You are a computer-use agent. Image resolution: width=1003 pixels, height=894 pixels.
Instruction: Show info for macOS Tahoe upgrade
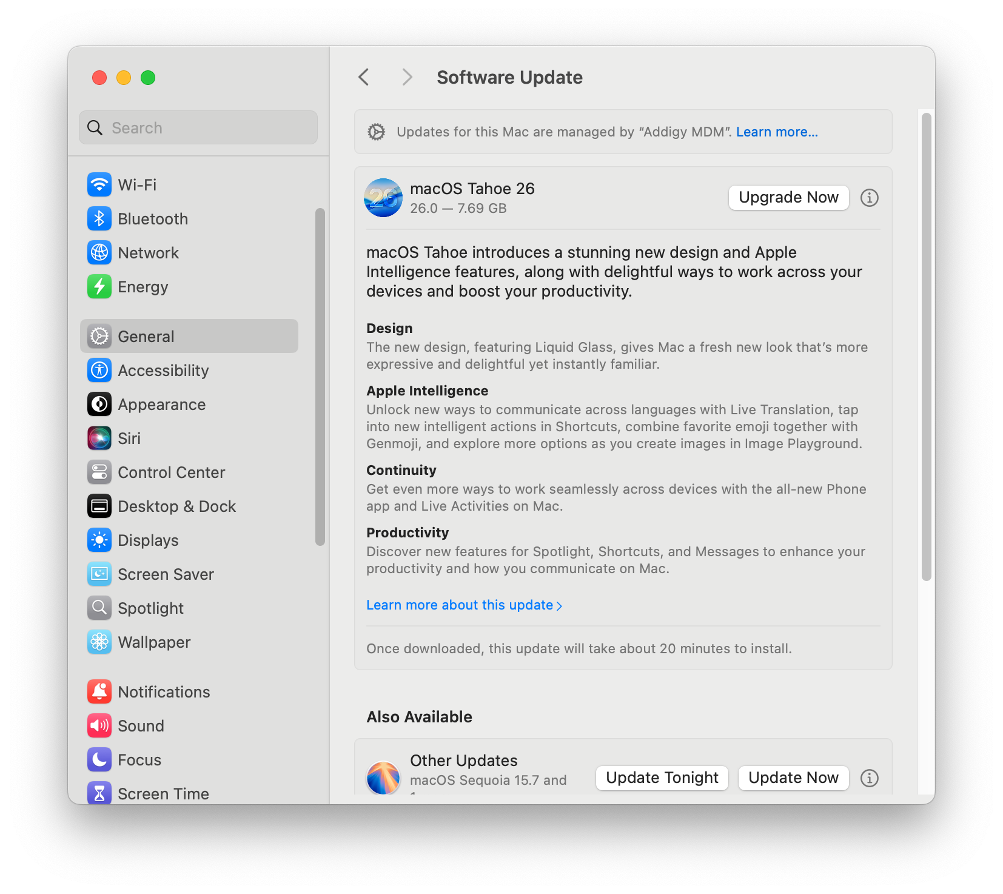coord(870,198)
